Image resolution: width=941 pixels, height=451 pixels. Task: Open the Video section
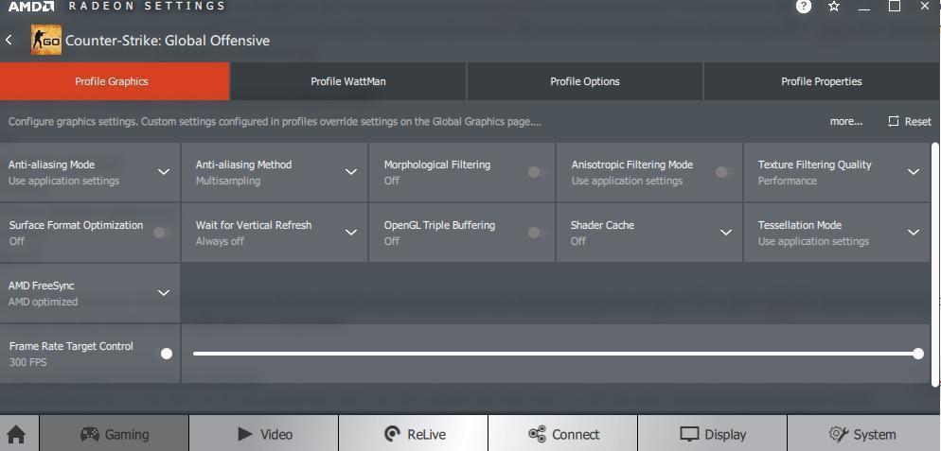264,434
